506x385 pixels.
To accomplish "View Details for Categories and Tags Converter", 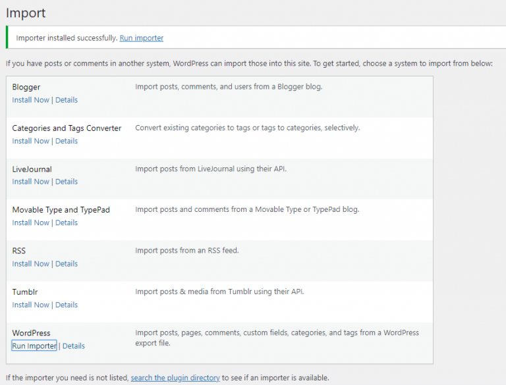I will (67, 141).
